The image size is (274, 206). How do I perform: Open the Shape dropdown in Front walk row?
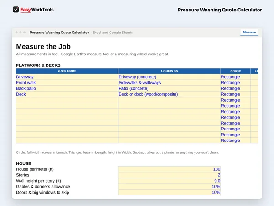click(235, 83)
